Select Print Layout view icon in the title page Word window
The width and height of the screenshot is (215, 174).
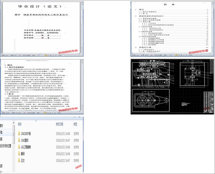coord(46,55)
